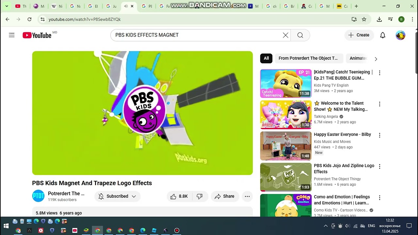This screenshot has height=235, width=418.
Task: Open Potrerdert channel avatar
Action: [38, 196]
